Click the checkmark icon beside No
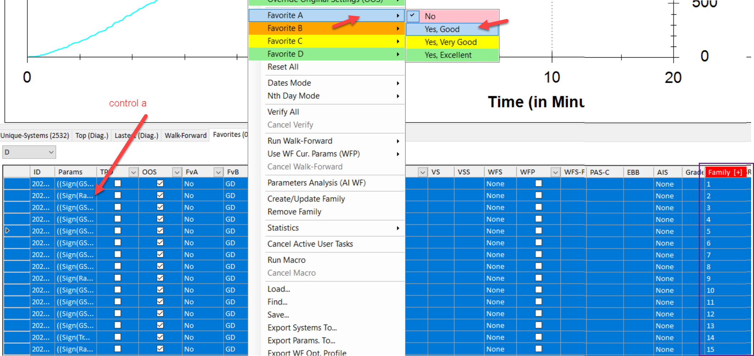 tap(412, 16)
